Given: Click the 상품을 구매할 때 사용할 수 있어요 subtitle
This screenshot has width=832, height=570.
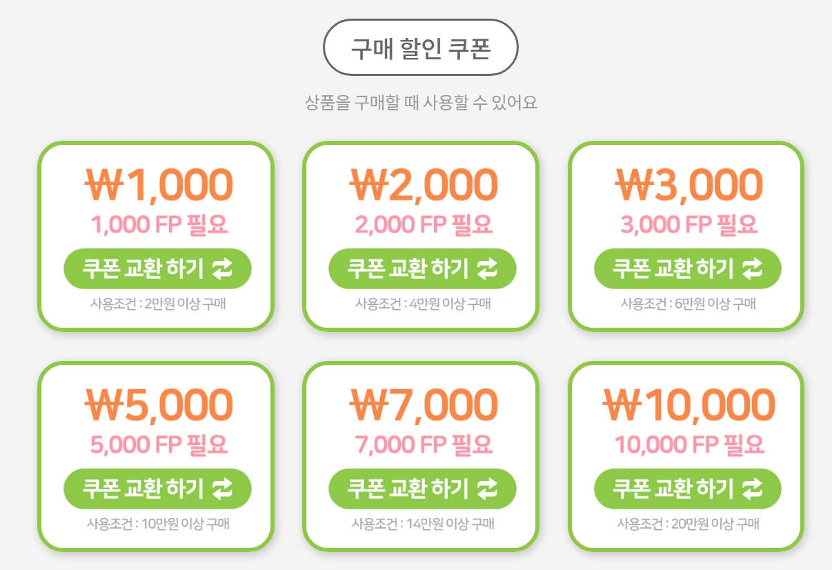Looking at the screenshot, I should tap(422, 102).
